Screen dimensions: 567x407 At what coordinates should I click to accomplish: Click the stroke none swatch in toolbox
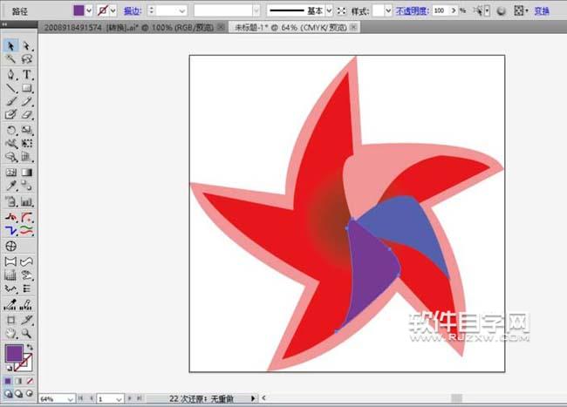pyautogui.click(x=24, y=363)
